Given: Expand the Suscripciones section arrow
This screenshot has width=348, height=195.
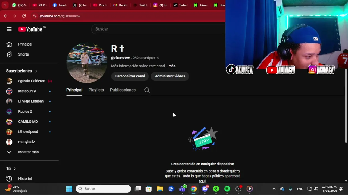Looking at the screenshot, I should click(36, 71).
